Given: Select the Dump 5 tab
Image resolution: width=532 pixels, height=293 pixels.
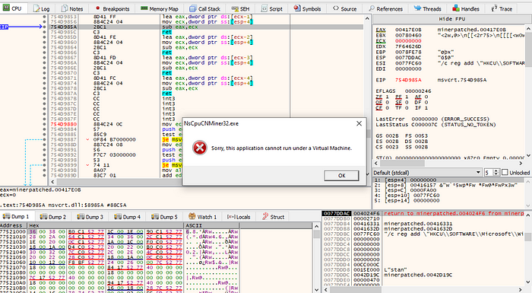Looking at the screenshot, I should pyautogui.click(x=165, y=217).
